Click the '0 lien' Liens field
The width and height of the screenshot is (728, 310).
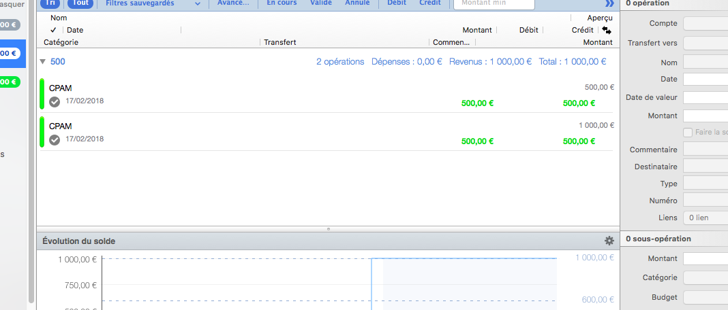[706, 218]
